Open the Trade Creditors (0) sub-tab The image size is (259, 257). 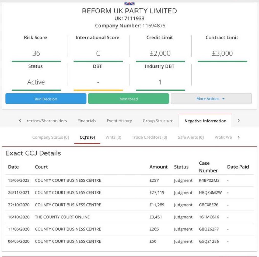point(150,137)
